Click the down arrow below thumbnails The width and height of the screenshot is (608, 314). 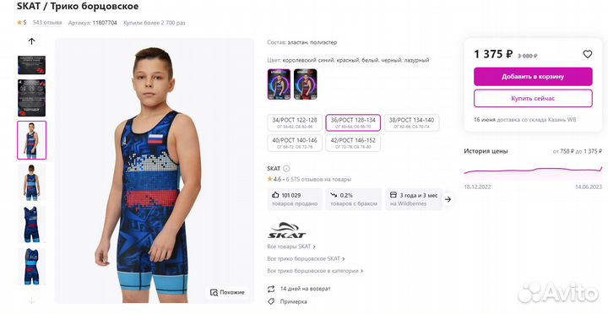click(x=32, y=300)
